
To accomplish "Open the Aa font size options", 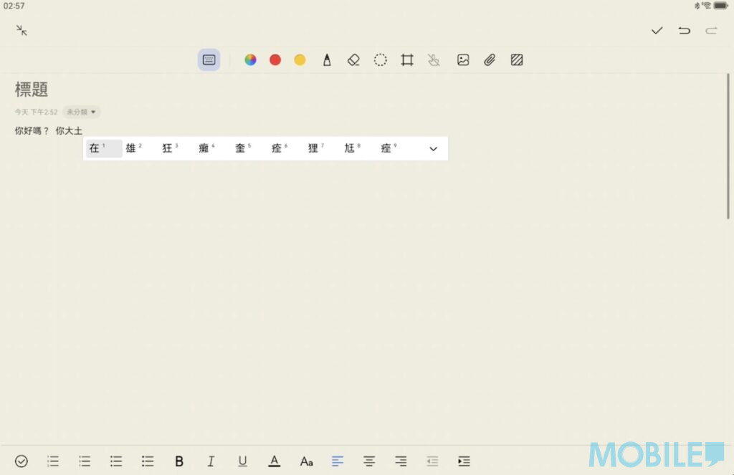I will pos(306,461).
